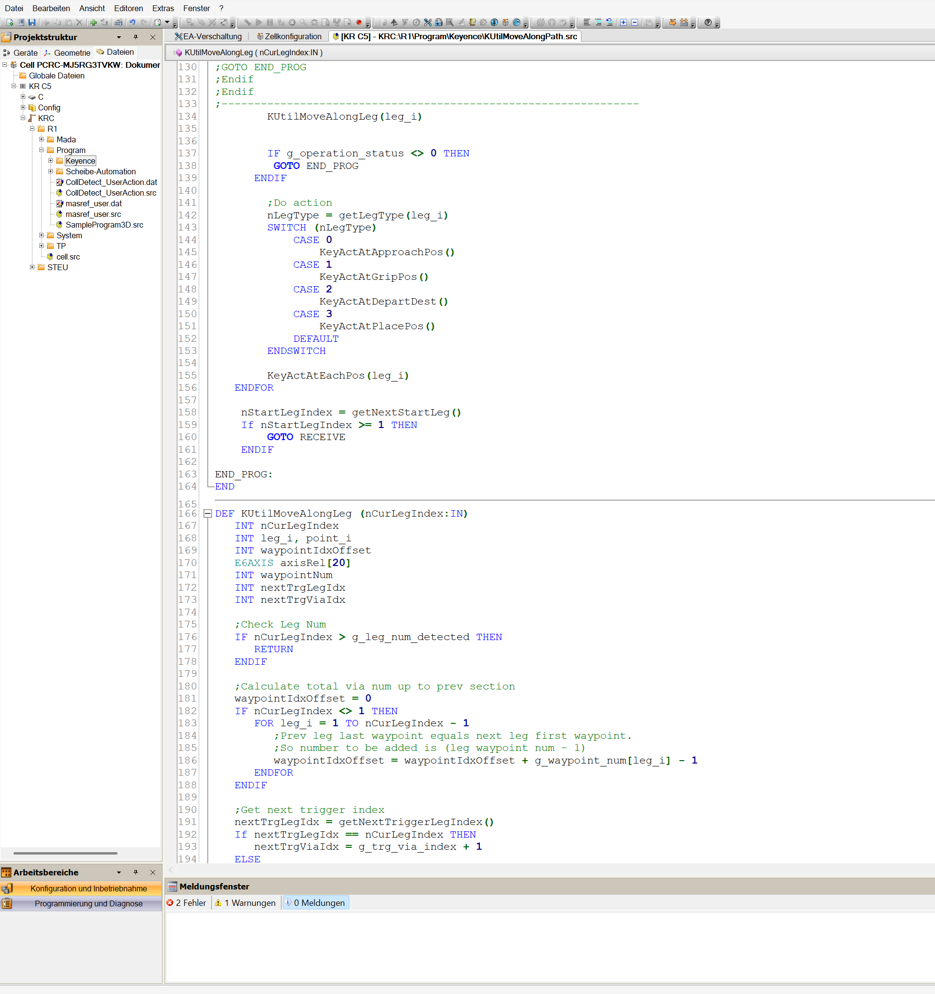Click the padlock icon in the toolbar

click(x=439, y=22)
